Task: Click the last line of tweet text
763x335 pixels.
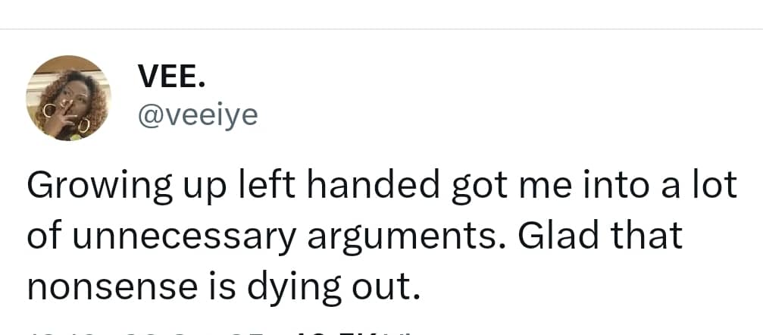Action: point(224,286)
